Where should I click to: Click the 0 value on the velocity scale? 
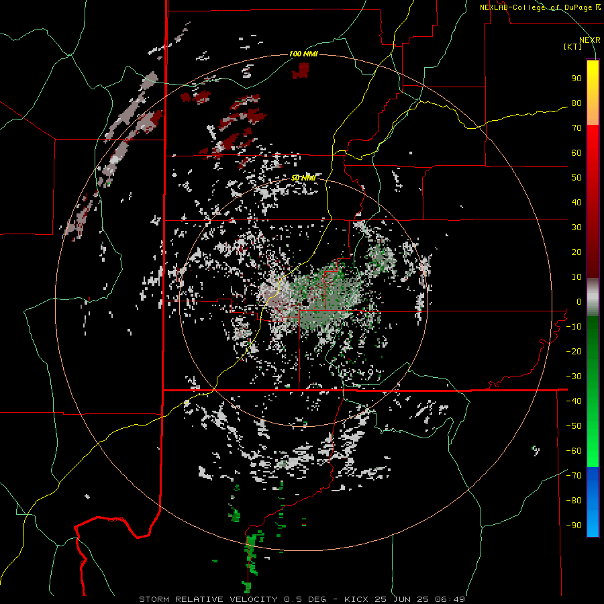click(579, 301)
